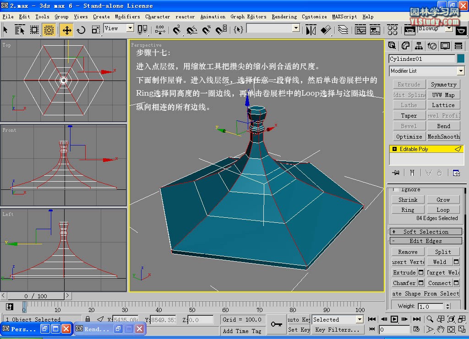Open the Graph Editors menu
The height and width of the screenshot is (339, 469).
pyautogui.click(x=248, y=16)
